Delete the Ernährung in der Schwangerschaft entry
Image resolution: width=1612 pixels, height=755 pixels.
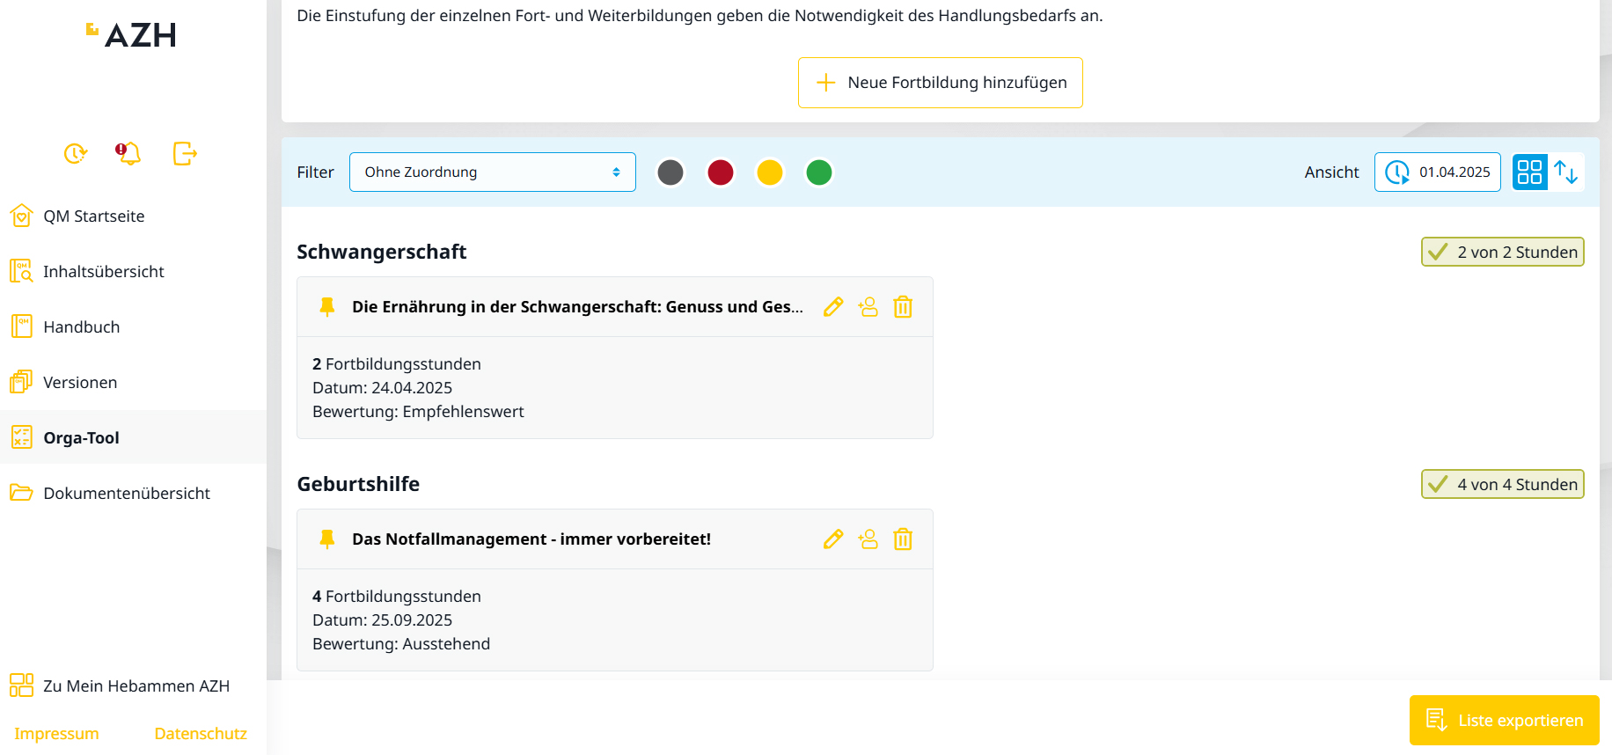tap(903, 307)
